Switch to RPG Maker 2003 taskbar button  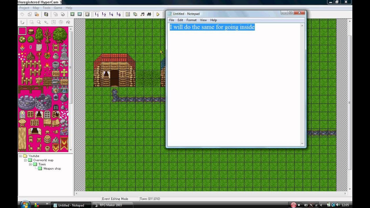coord(112,205)
